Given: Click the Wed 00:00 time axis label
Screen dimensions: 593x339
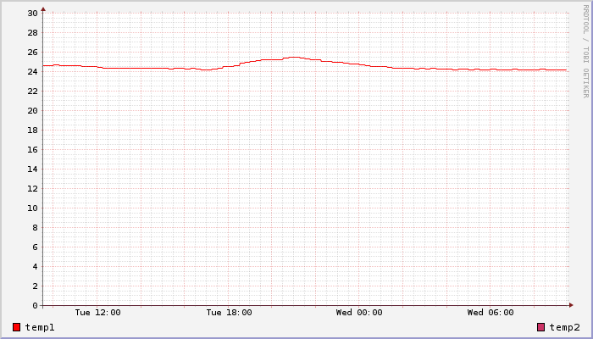Looking at the screenshot, I should point(359,313).
